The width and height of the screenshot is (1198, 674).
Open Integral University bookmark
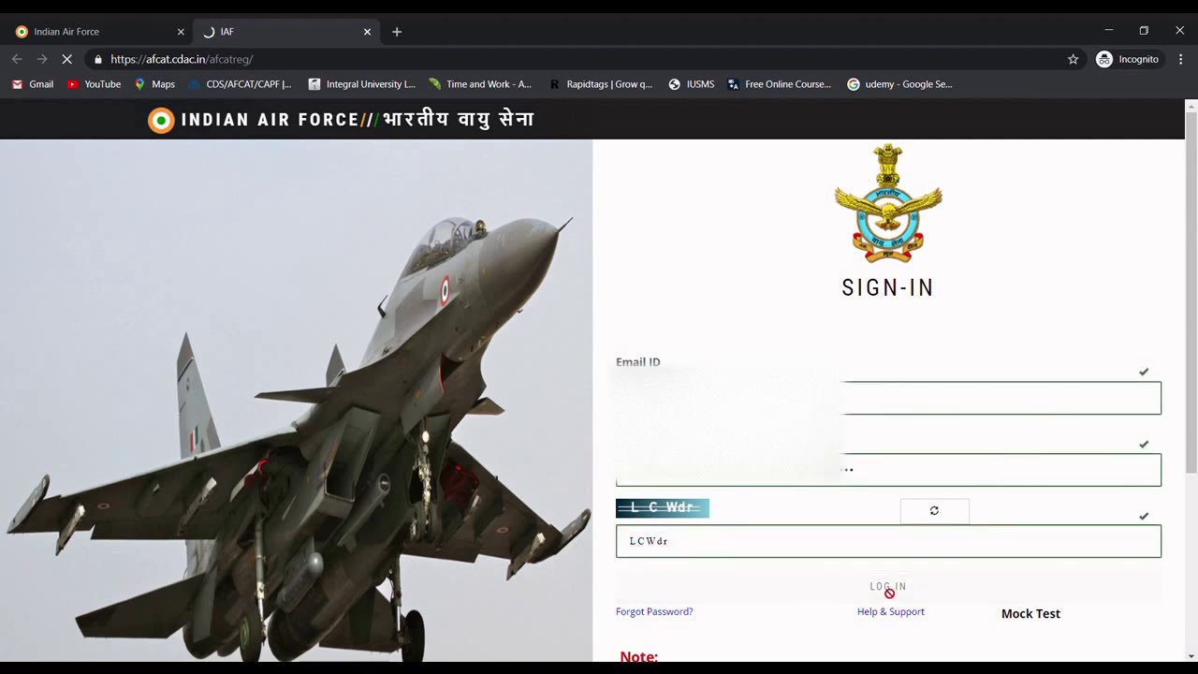[361, 84]
